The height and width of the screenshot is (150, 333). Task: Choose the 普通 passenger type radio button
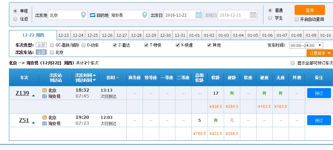point(270,10)
